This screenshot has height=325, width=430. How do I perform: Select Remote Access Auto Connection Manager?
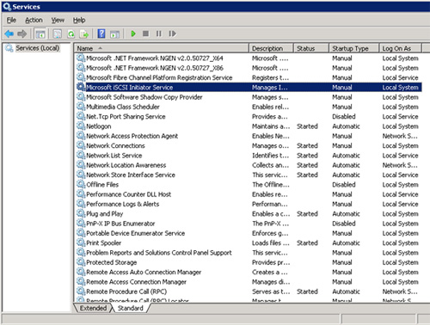[249, 272]
